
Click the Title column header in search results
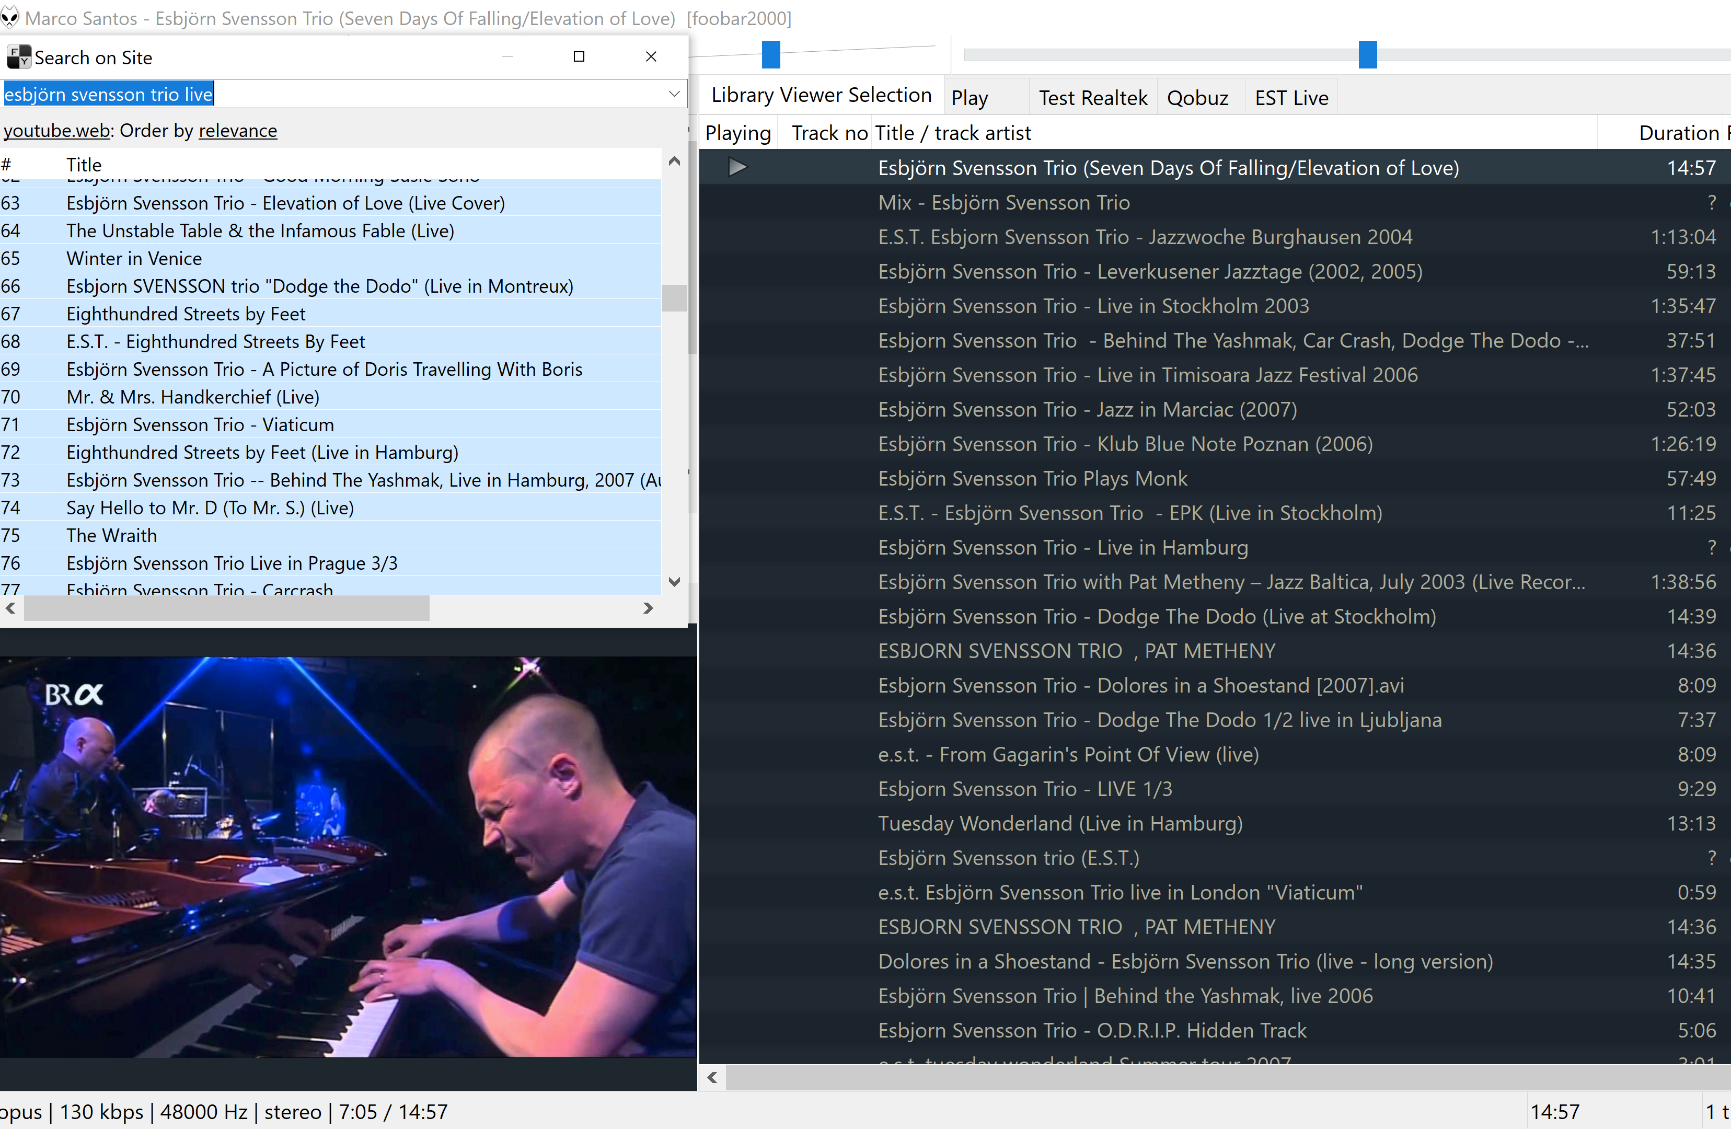click(362, 165)
